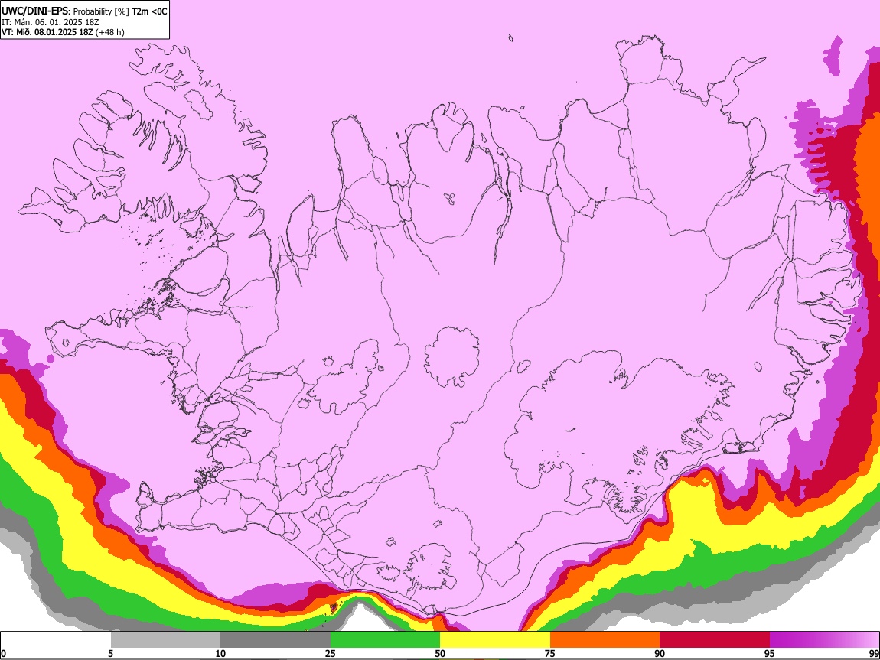The width and height of the screenshot is (880, 660).
Task: Click the red 90-95 legend swatch
Action: pos(715,639)
